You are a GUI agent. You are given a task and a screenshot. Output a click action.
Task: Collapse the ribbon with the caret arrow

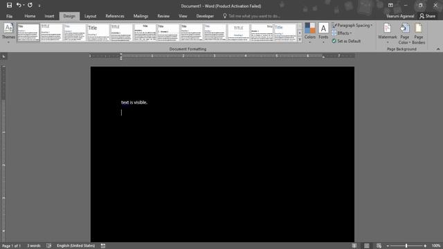438,49
